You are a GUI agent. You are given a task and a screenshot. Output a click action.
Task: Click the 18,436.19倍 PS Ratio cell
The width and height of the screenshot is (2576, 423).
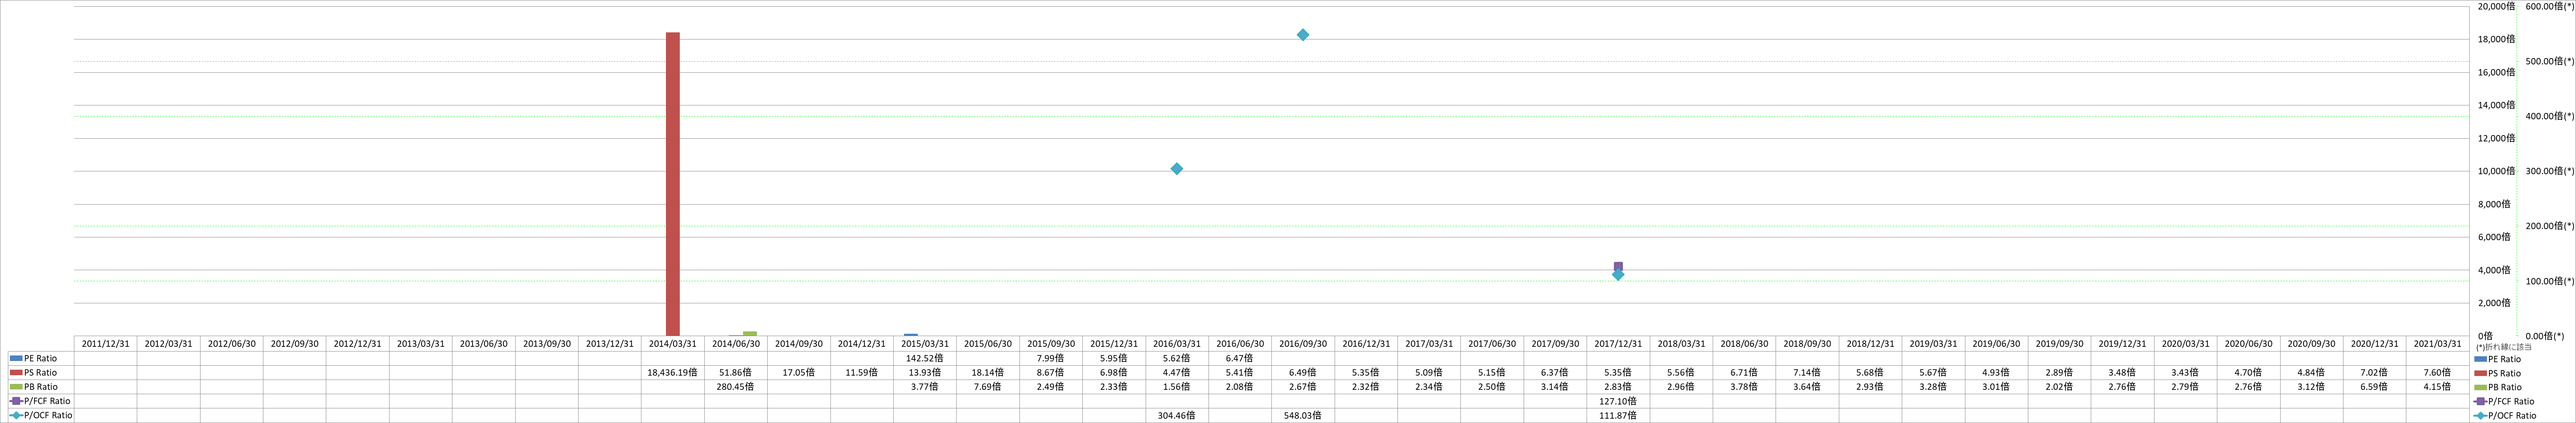pos(673,372)
